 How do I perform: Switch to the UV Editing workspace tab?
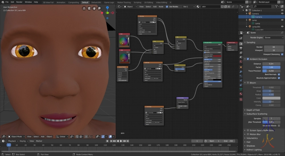(149, 2)
